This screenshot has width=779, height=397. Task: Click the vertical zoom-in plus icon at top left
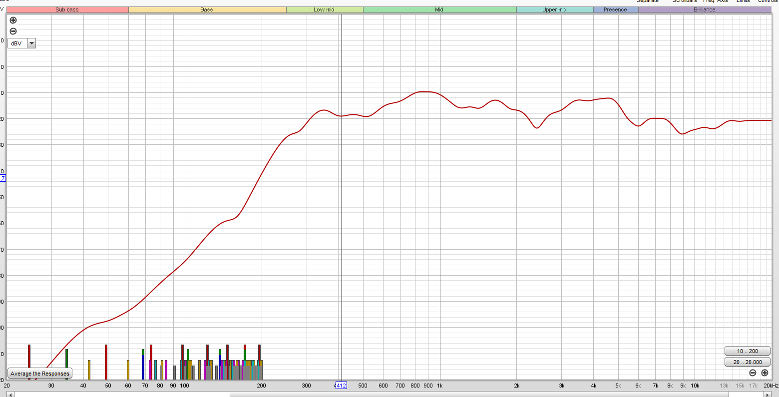[13, 20]
